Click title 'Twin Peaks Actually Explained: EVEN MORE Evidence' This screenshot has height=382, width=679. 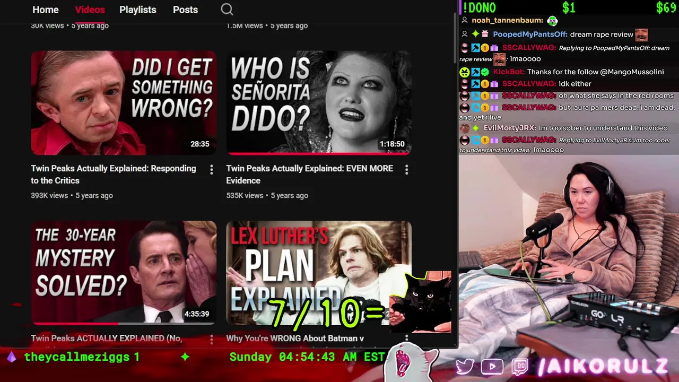tap(309, 174)
